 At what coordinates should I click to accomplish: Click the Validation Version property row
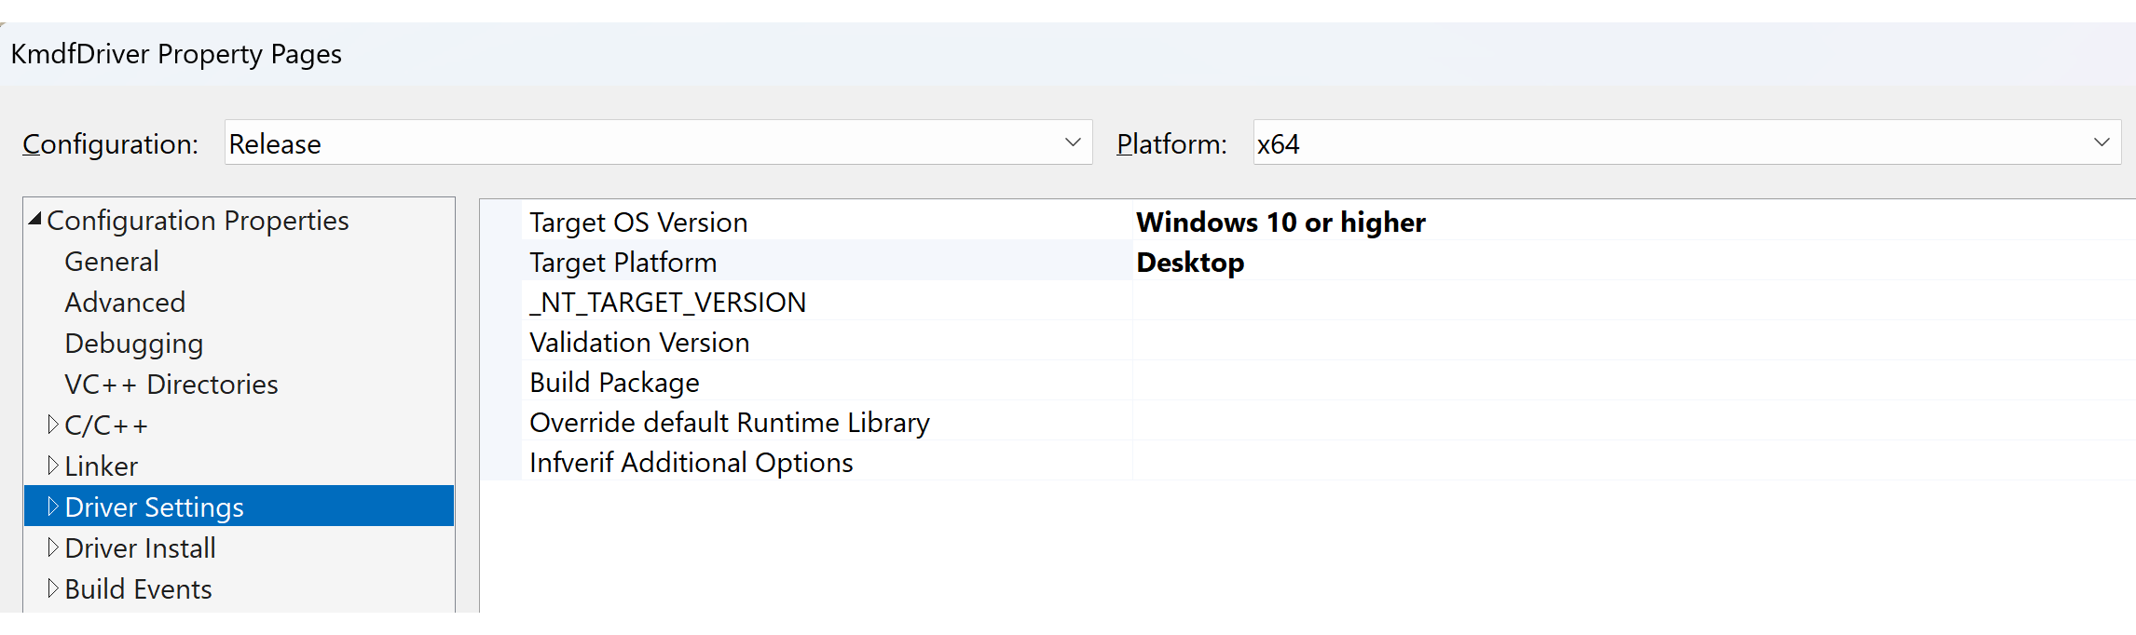(1308, 342)
